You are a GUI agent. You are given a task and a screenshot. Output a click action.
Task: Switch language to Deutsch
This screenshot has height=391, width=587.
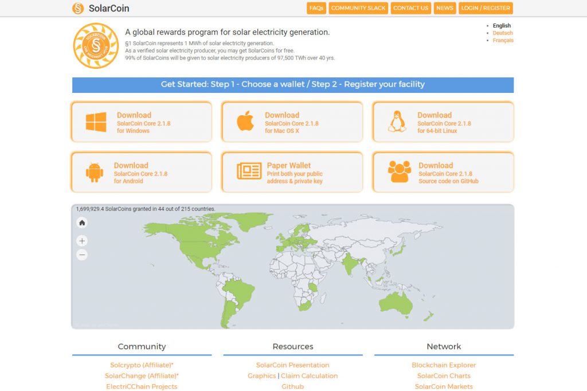[x=503, y=33]
